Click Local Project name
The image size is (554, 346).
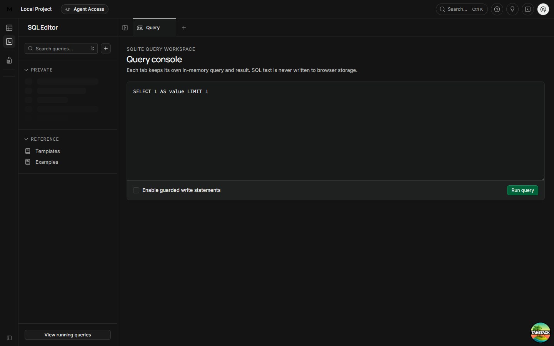pyautogui.click(x=36, y=9)
